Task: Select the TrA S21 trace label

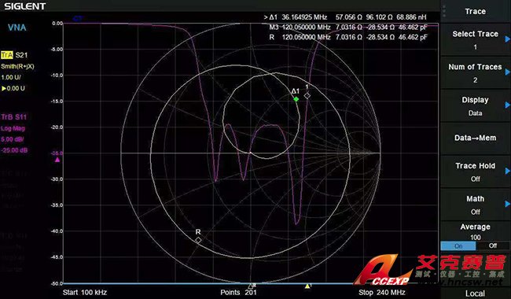Action: pyautogui.click(x=14, y=55)
